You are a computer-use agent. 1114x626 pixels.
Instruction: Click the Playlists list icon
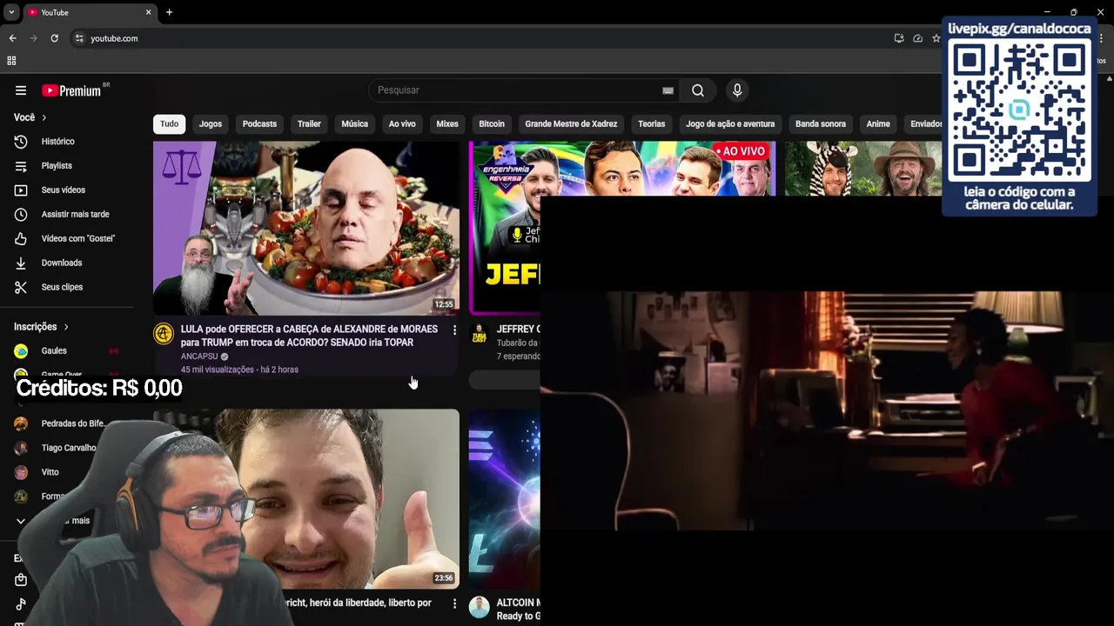point(21,165)
